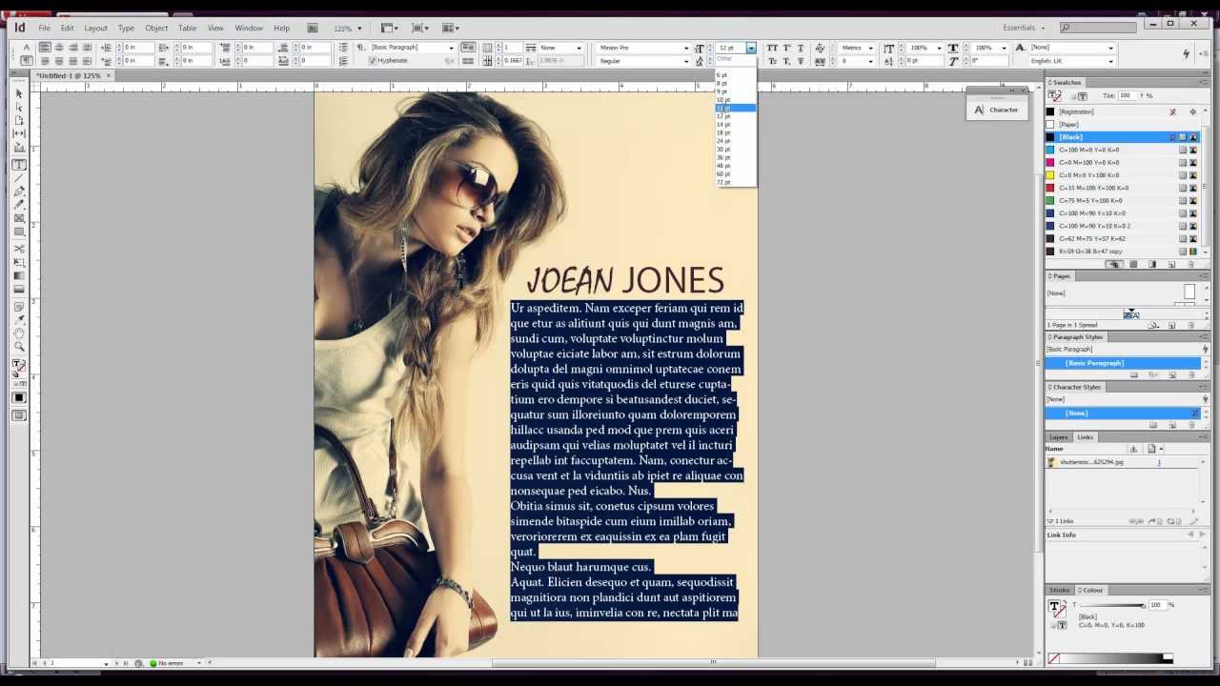
Task: Click the Colour panel tint slider
Action: [1110, 605]
